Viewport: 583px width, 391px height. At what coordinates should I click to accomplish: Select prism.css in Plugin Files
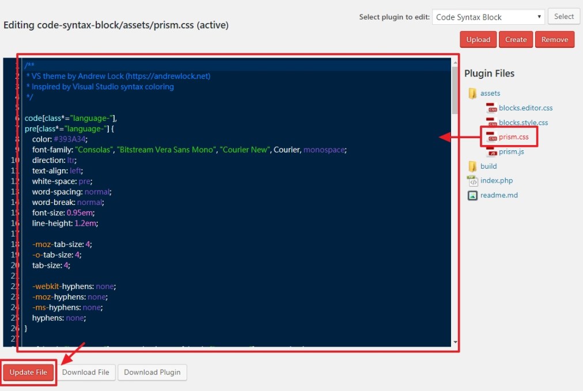pyautogui.click(x=513, y=137)
